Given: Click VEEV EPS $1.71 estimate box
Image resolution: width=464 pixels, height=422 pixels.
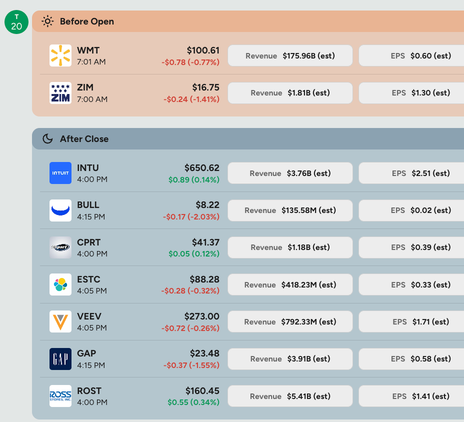Looking at the screenshot, I should [411, 321].
